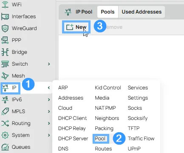Select TFTP in IP submenu
Viewport: 184px width, 153px height.
pos(133,128)
